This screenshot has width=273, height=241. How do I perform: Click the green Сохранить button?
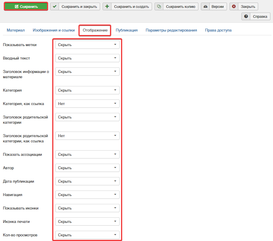coord(26,6)
